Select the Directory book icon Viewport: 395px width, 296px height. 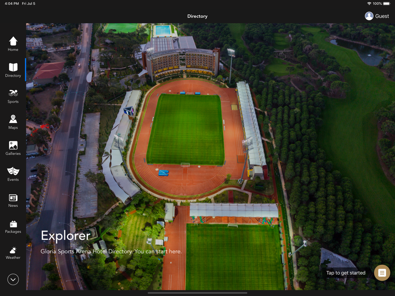click(x=13, y=67)
